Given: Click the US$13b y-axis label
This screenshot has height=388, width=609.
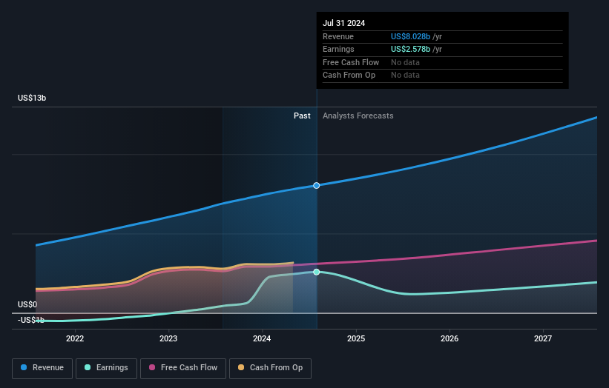Looking at the screenshot, I should click(32, 98).
